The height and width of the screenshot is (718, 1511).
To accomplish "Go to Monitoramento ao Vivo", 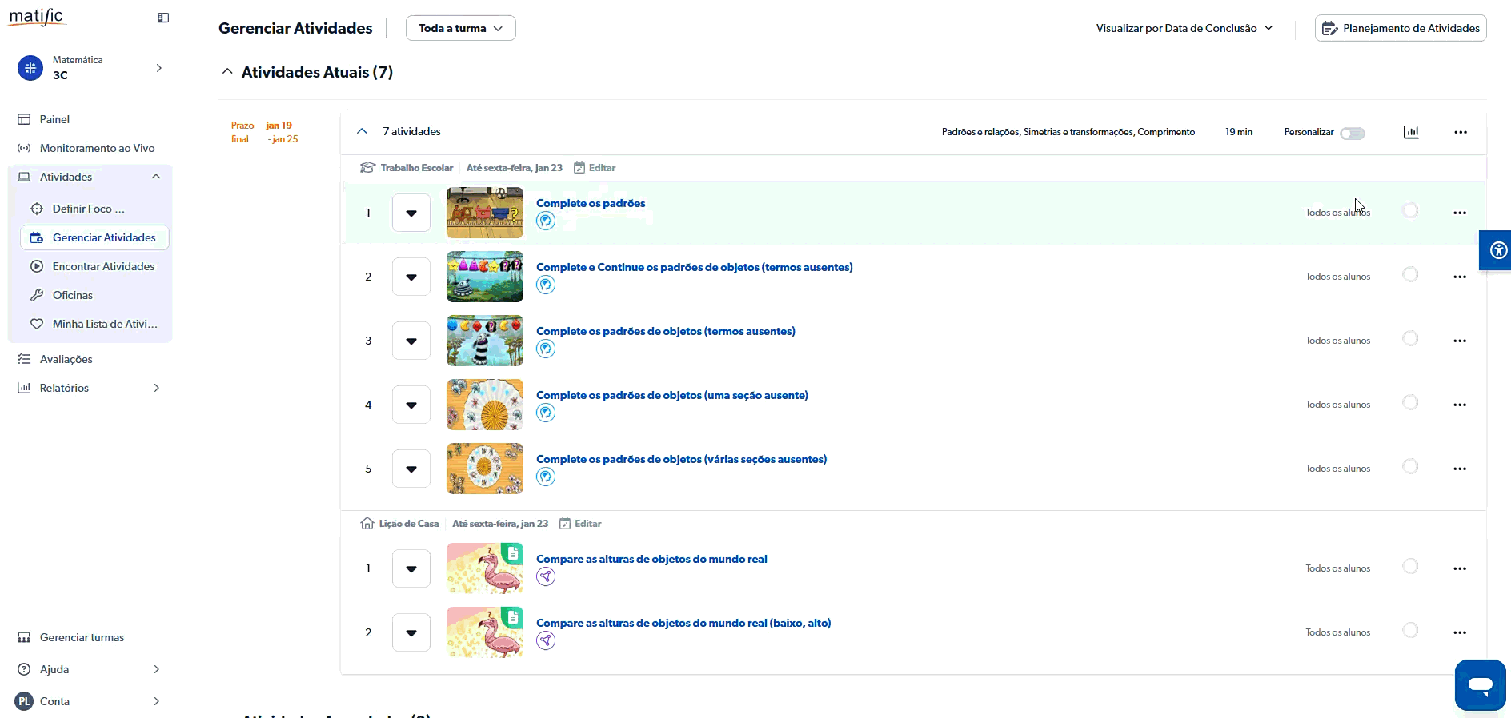I will pyautogui.click(x=97, y=148).
